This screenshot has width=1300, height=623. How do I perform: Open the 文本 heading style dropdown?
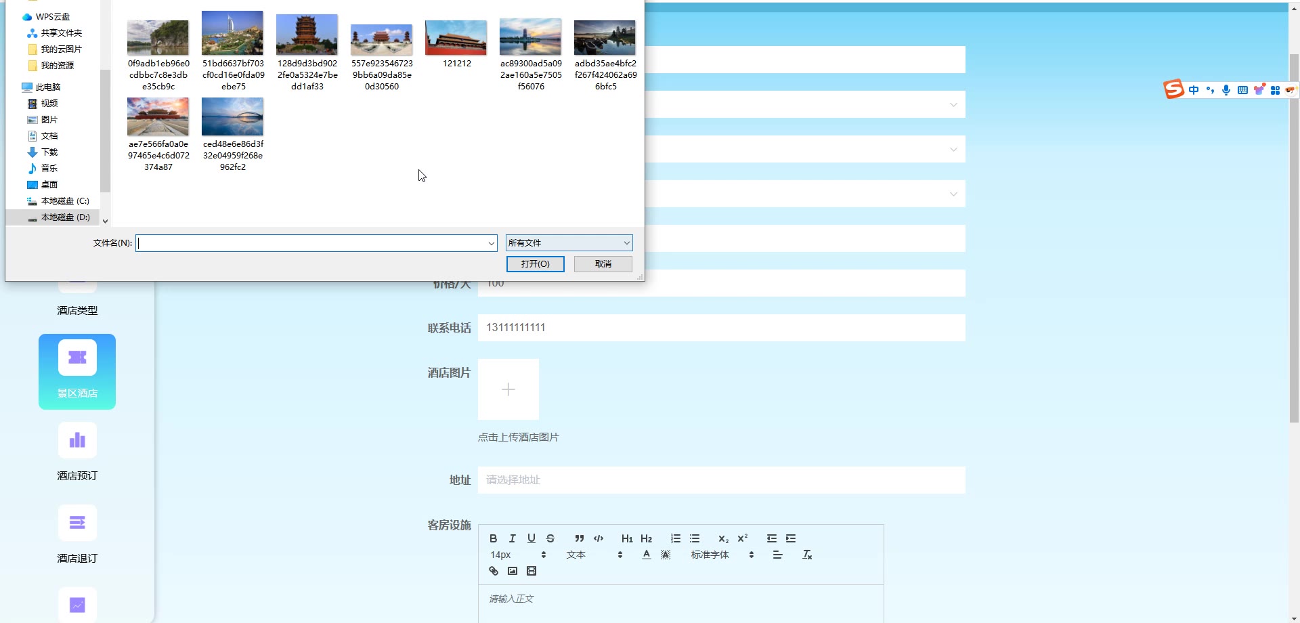tap(594, 555)
